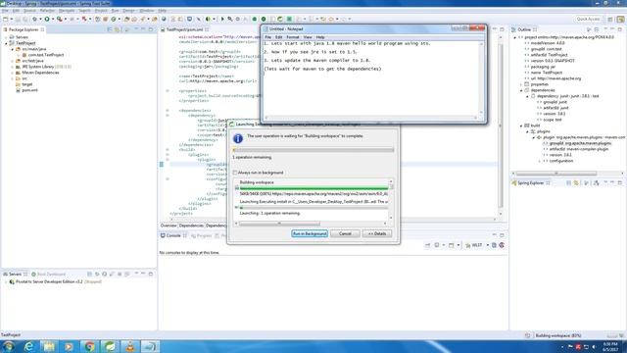Click Link with Editor in Package Explorer
This screenshot has width=627, height=353.
click(x=117, y=29)
